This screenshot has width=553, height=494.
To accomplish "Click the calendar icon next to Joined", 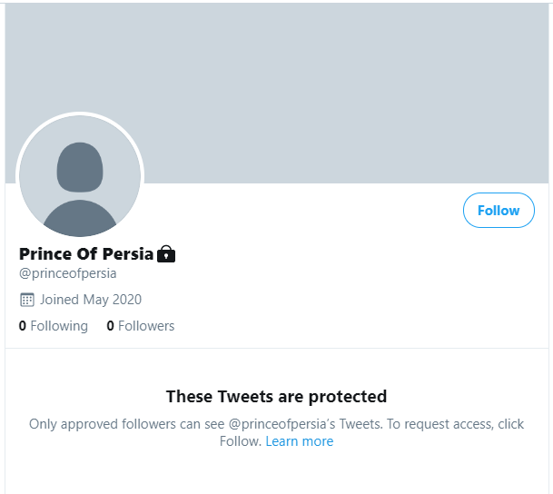I will 27,300.
